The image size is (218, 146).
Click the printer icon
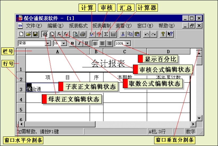click(x=83, y=34)
